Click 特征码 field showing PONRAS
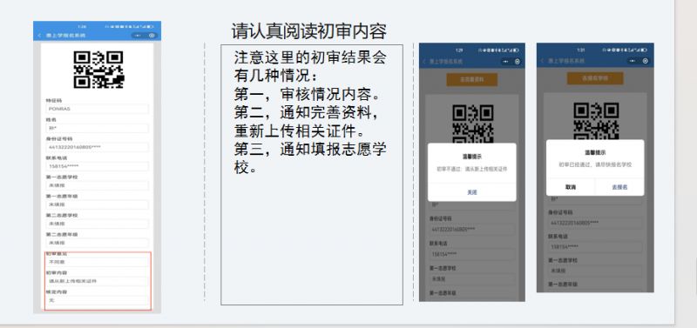The image size is (697, 328). pos(97,109)
